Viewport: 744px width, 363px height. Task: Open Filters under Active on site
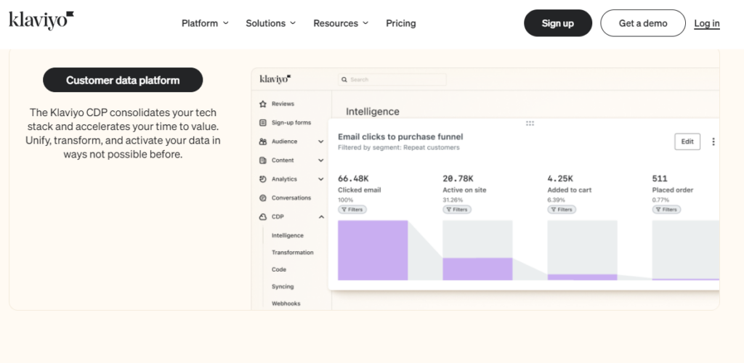(x=457, y=210)
